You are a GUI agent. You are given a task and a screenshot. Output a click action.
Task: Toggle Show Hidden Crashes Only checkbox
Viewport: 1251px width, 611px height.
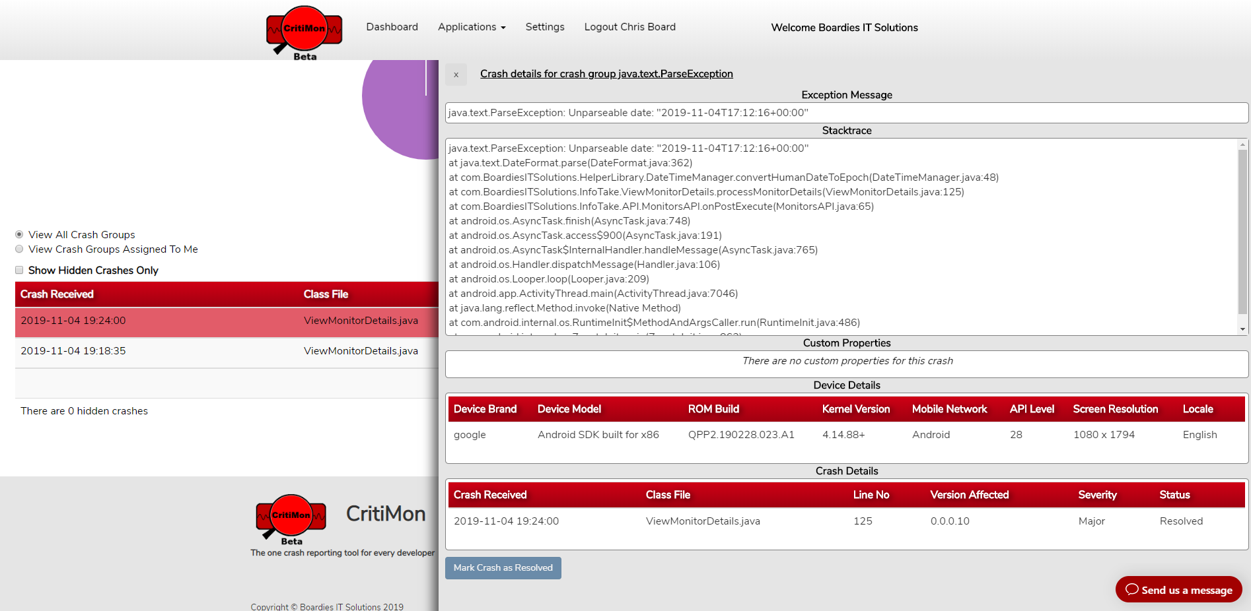[x=19, y=270]
